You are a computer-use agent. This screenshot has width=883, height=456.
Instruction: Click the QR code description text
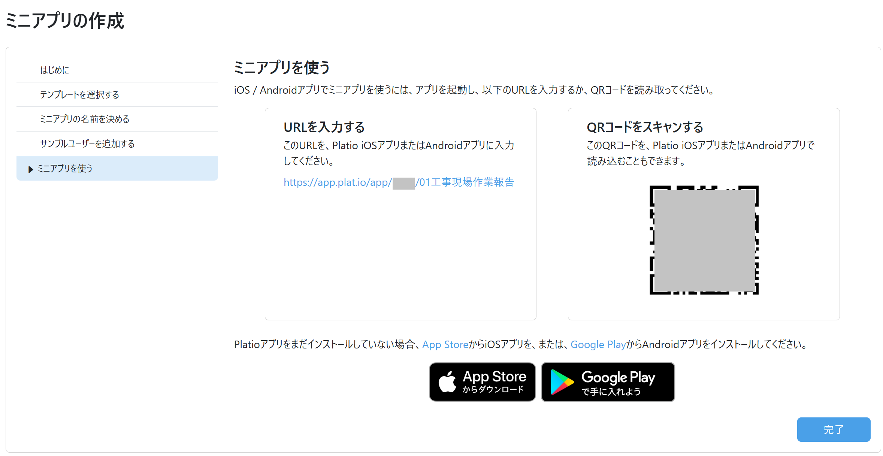701,153
